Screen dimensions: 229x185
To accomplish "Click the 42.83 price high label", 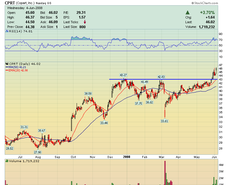I will [161, 77].
